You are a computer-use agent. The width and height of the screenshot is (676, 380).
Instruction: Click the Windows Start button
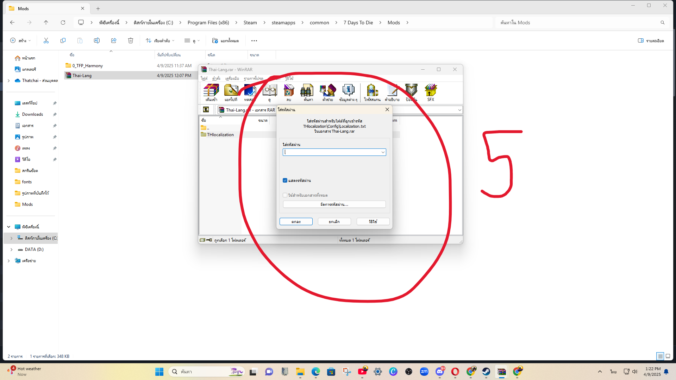coord(159,372)
